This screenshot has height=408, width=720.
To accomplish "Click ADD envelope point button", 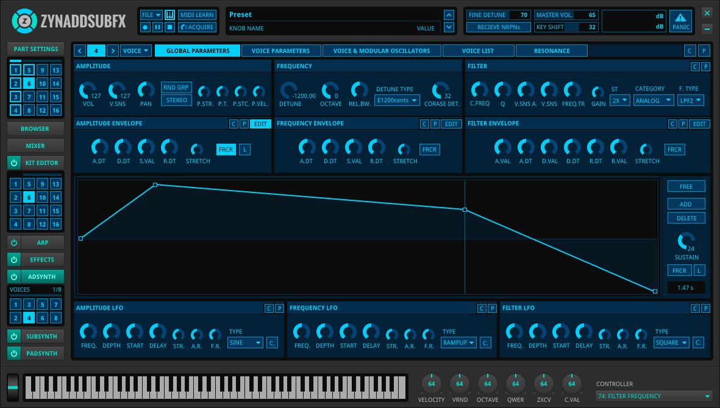I will point(686,204).
